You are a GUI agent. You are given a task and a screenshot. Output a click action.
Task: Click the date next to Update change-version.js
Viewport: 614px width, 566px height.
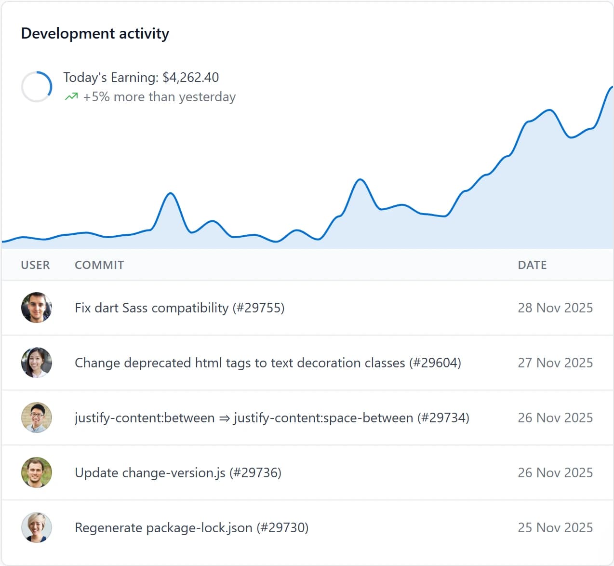click(556, 472)
